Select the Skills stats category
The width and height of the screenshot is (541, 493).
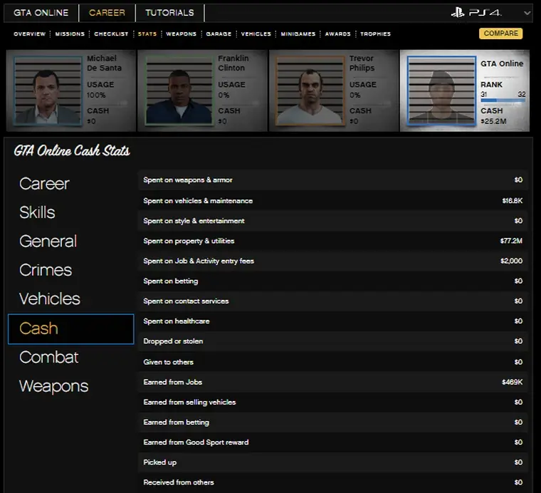click(x=37, y=212)
